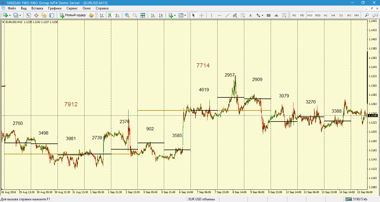
Task: Switch to D1 timeframe
Action: pos(341,15)
